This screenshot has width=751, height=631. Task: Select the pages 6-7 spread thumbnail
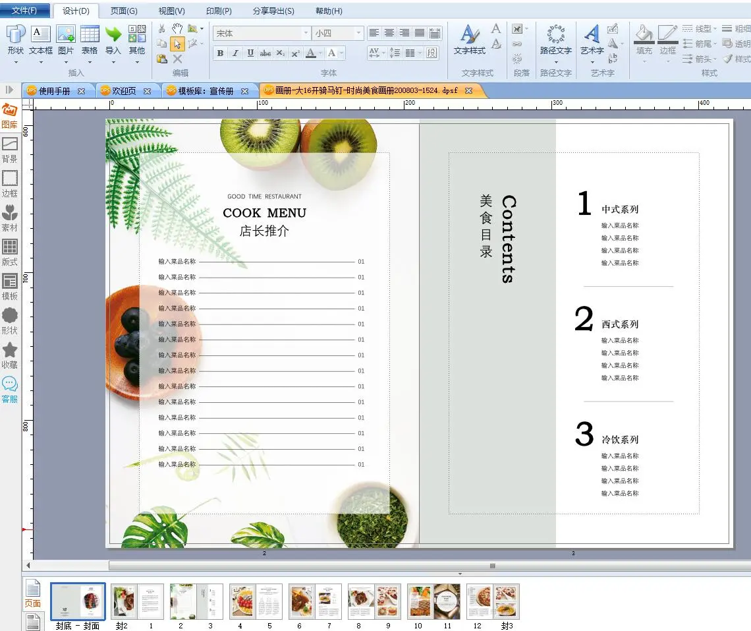315,601
